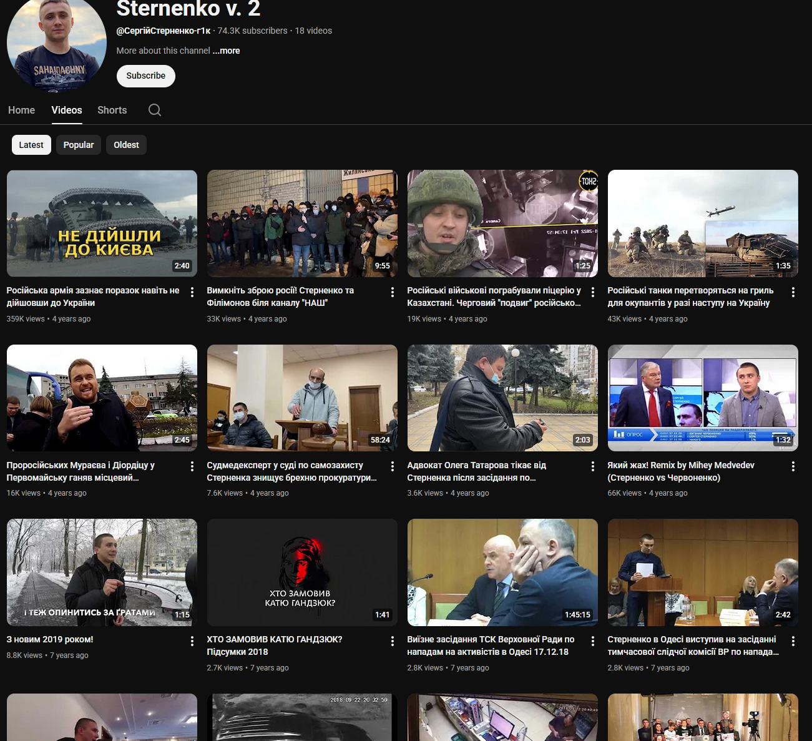
Task: Open options for 'Російські військові пограбували піцерію' video
Action: (x=593, y=292)
